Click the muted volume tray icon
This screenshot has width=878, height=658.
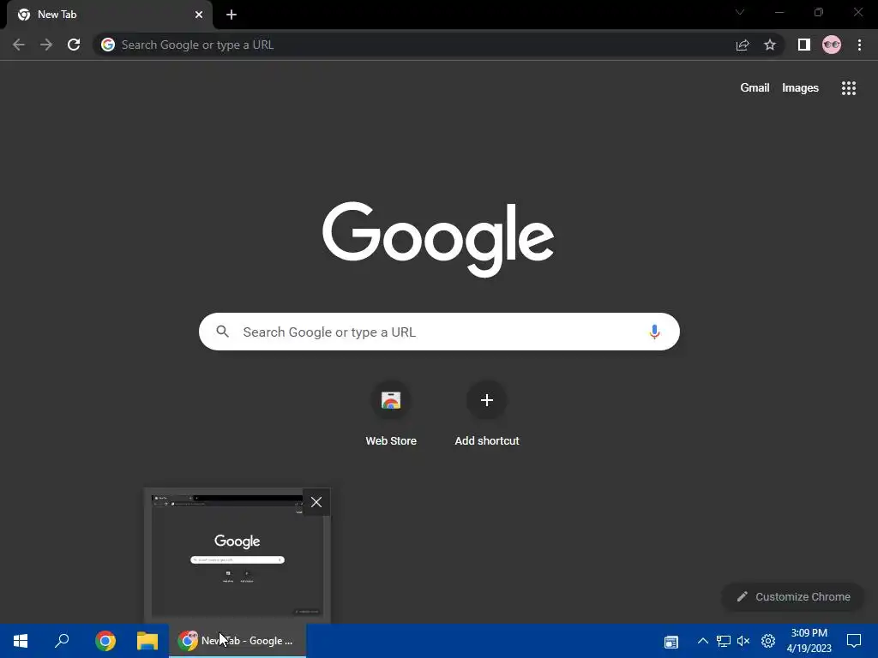click(743, 641)
